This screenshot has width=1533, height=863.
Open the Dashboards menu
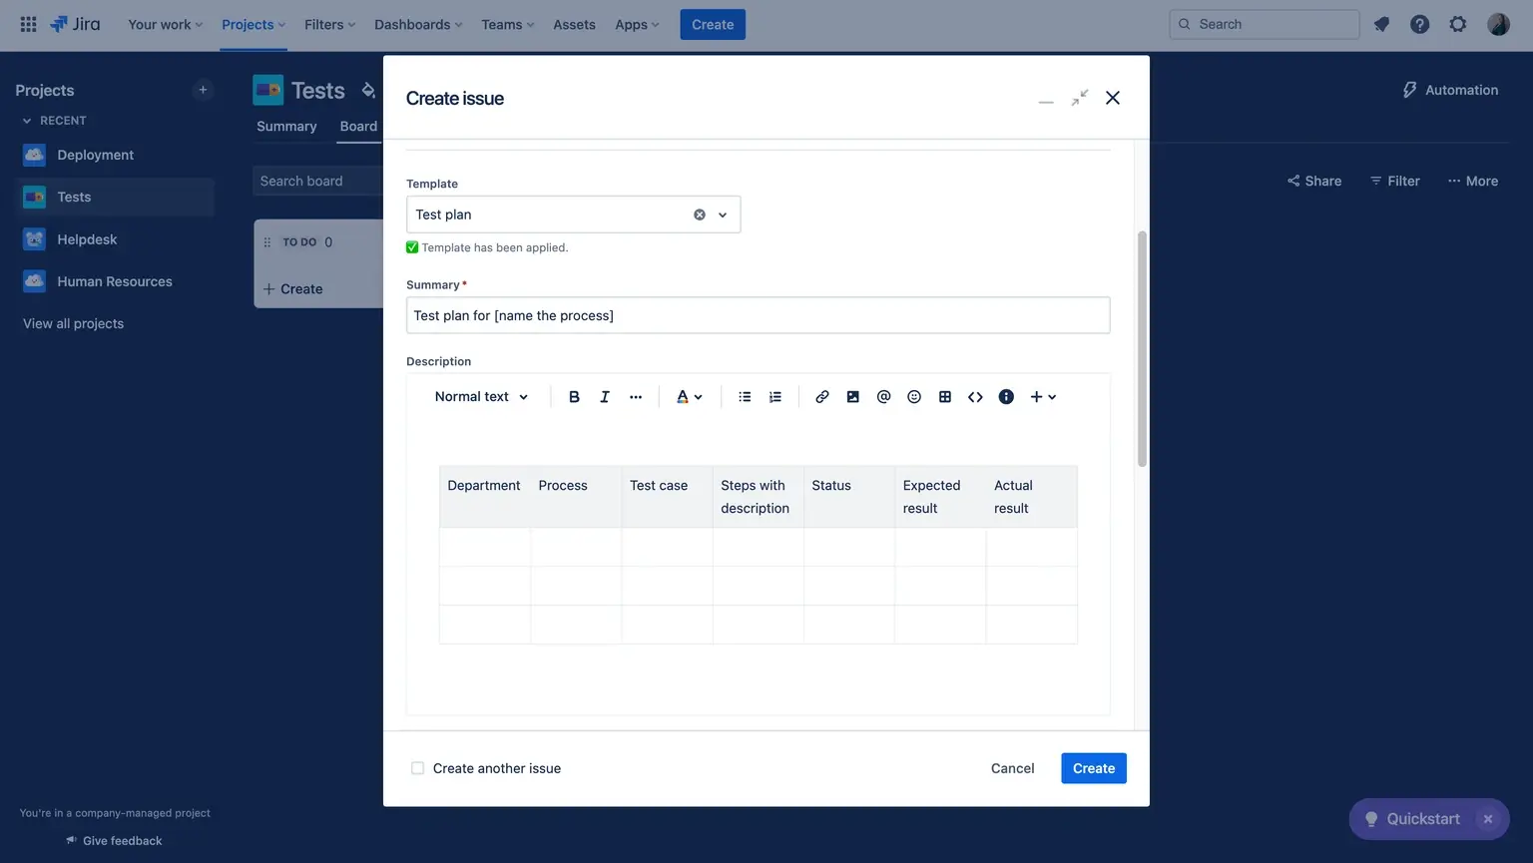click(x=417, y=24)
